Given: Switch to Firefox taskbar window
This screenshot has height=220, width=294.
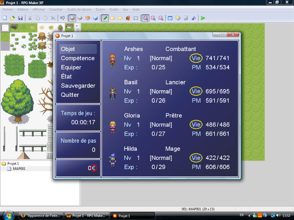Looking at the screenshot, I should click(40, 216).
